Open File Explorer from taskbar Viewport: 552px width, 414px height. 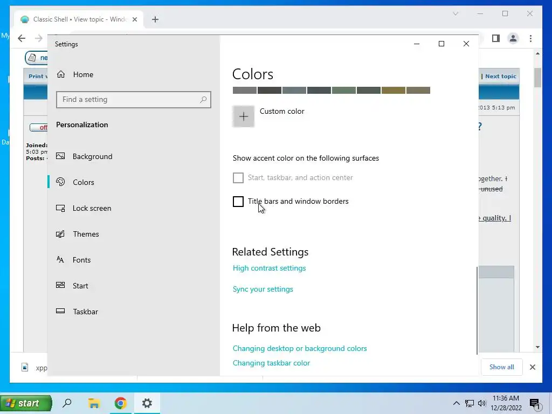(94, 403)
